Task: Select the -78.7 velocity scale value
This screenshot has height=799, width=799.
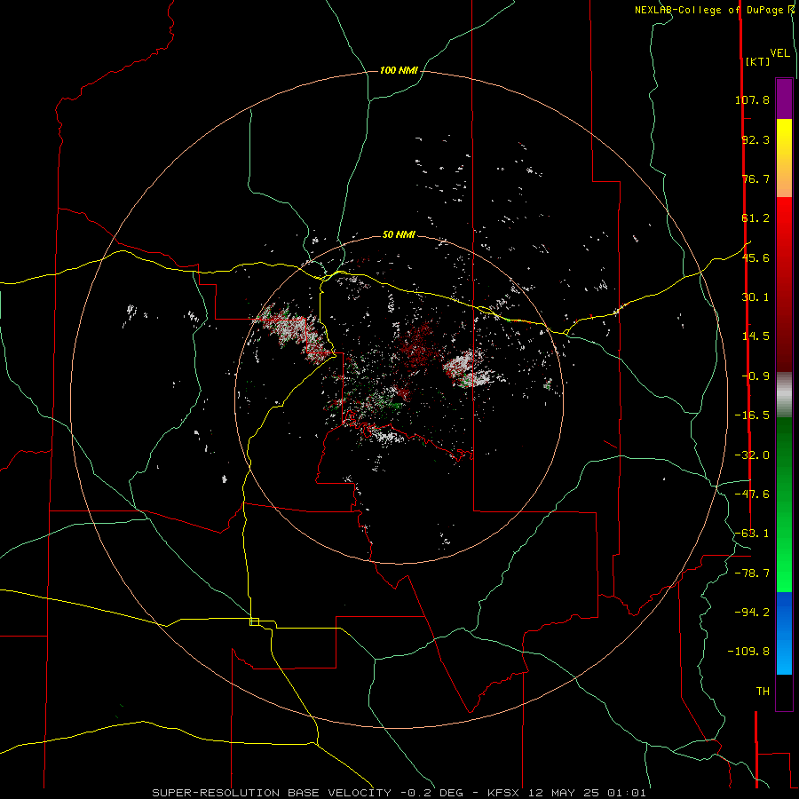Action: click(752, 574)
